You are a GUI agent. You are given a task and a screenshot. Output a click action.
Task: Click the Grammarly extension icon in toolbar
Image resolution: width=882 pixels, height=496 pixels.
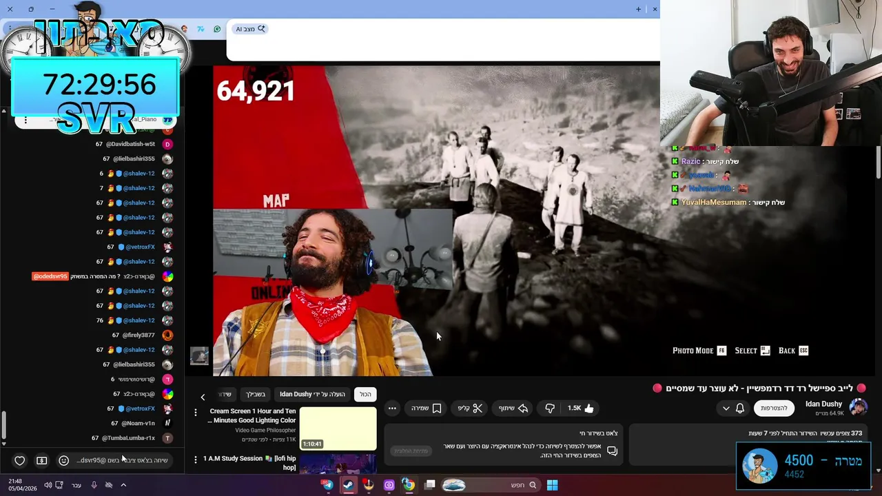217,29
